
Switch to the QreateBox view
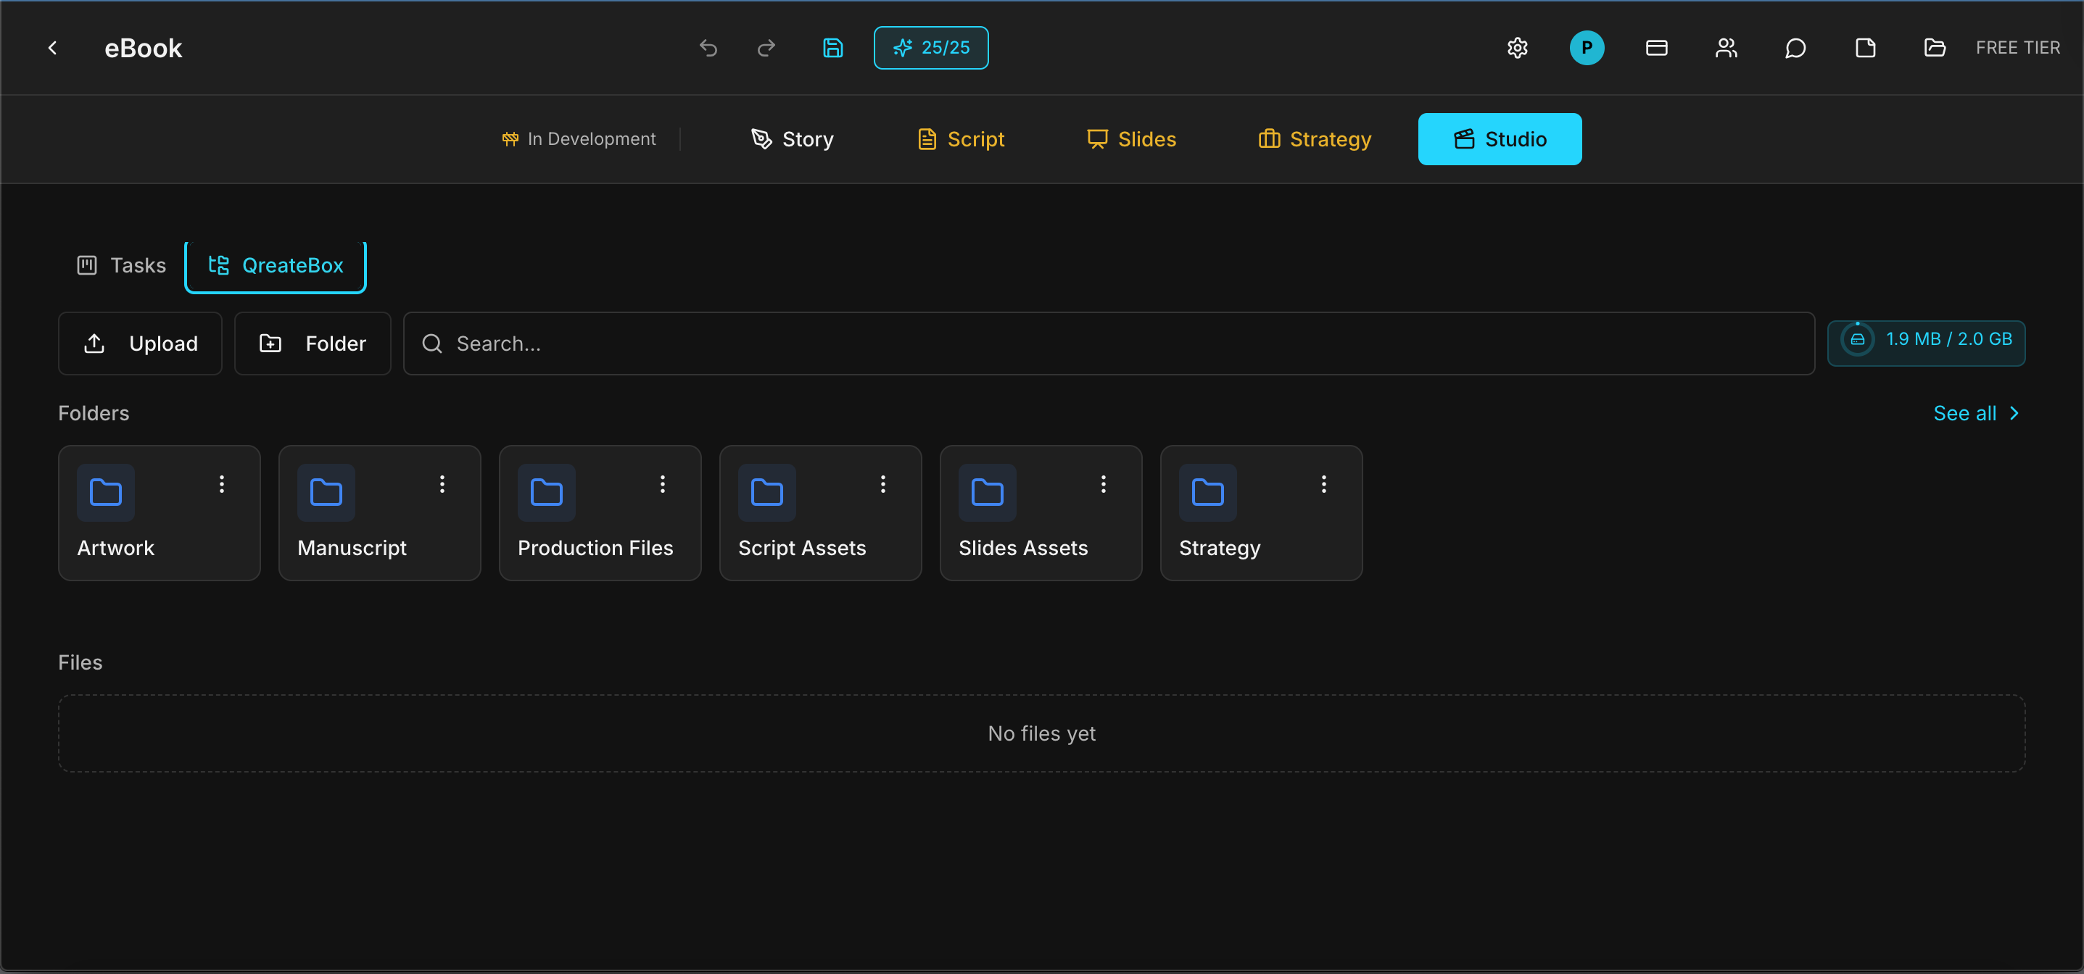pos(275,265)
